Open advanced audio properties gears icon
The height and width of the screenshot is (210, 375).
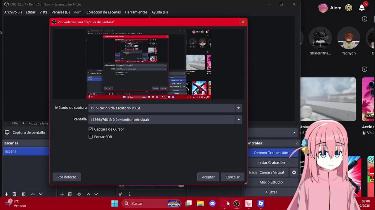click(120, 194)
